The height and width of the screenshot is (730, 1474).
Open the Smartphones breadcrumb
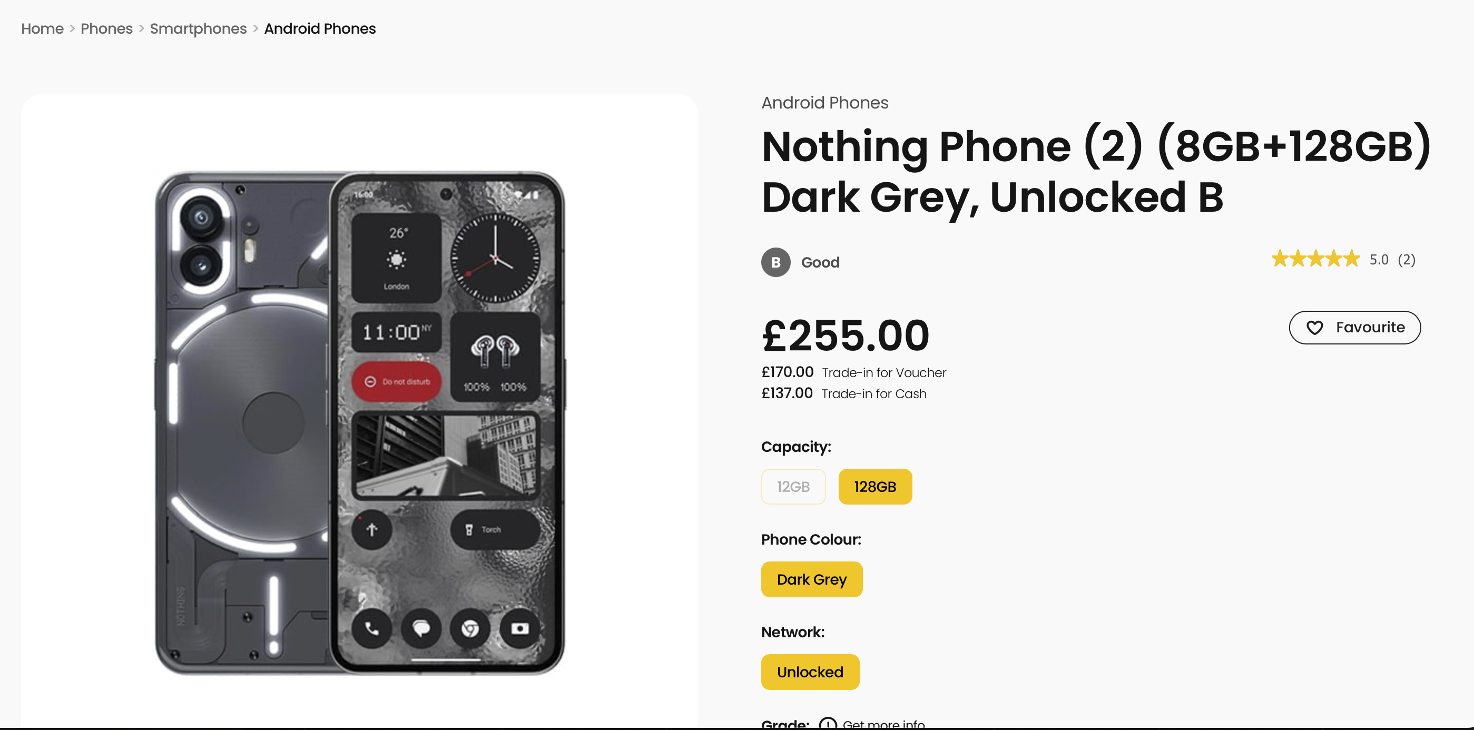click(198, 28)
